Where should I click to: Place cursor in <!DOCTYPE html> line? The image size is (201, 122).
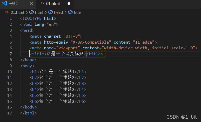[38, 18]
